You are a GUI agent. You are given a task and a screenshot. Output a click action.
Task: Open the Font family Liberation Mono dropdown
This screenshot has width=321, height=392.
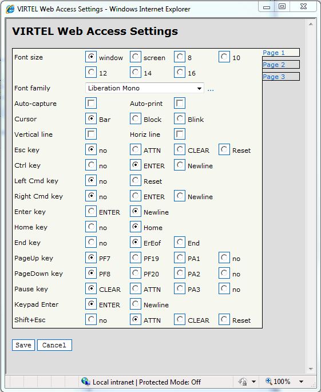[x=145, y=88]
